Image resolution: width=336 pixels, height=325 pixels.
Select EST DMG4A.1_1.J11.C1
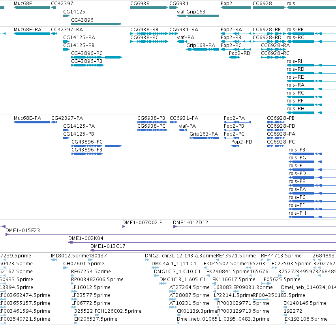tap(174, 263)
